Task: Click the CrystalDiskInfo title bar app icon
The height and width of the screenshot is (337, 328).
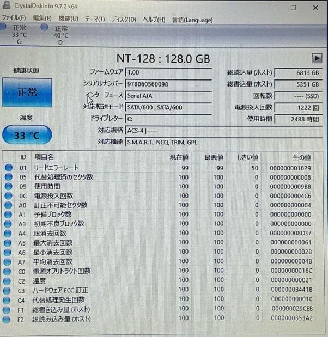Action: 7,5
